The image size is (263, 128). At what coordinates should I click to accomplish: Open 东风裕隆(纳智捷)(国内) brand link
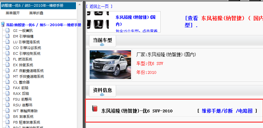pos(136,21)
